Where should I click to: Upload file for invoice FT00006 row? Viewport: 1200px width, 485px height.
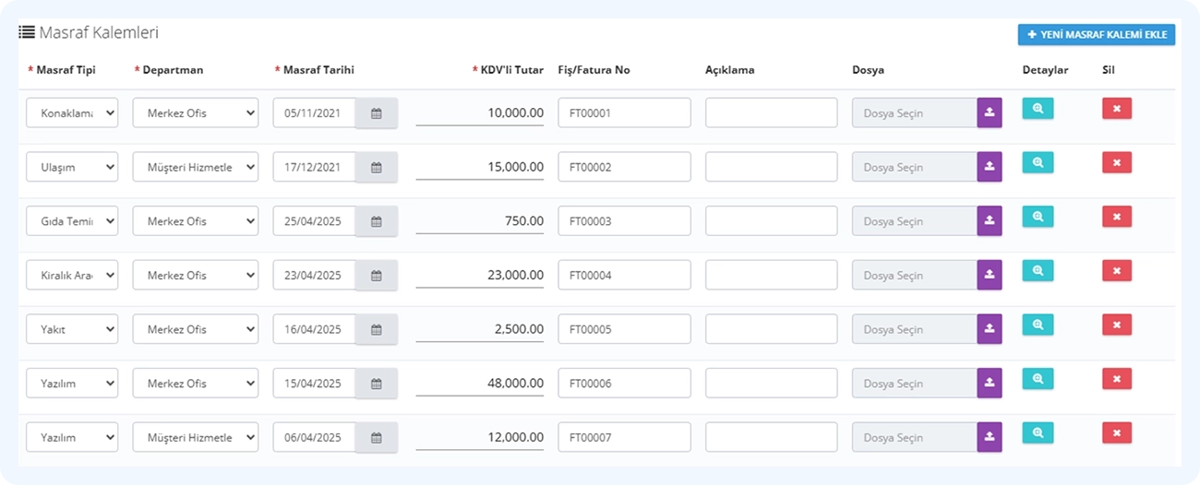(x=990, y=384)
